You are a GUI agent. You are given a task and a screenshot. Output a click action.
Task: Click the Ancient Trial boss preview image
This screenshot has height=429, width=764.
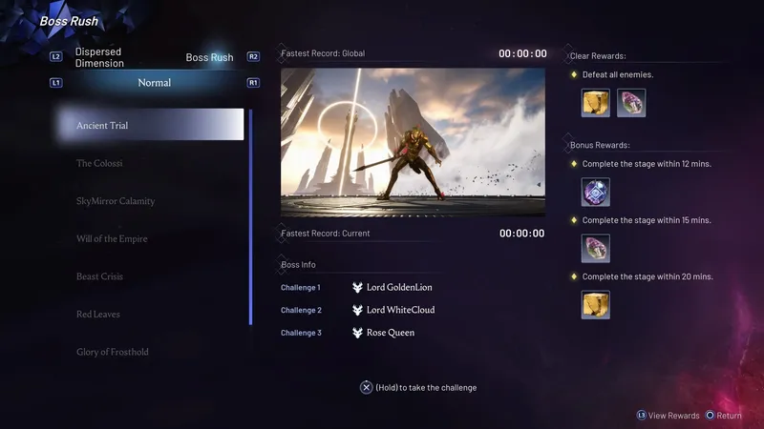[x=413, y=142]
